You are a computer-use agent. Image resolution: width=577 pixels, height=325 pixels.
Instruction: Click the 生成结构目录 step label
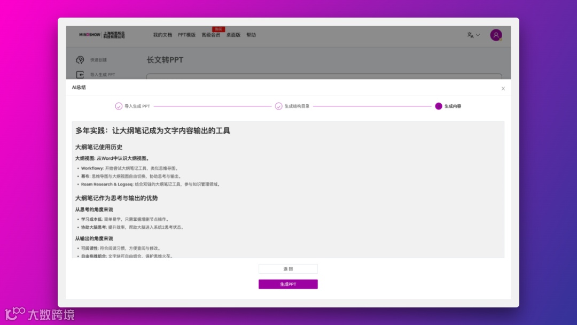(297, 106)
